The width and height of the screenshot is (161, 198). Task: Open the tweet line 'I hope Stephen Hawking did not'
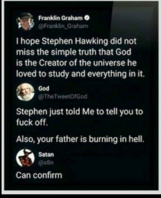(x=76, y=42)
